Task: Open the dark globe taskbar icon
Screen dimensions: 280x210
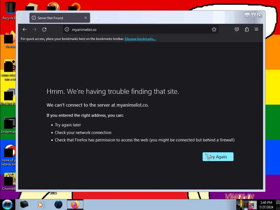Action: pos(59,205)
